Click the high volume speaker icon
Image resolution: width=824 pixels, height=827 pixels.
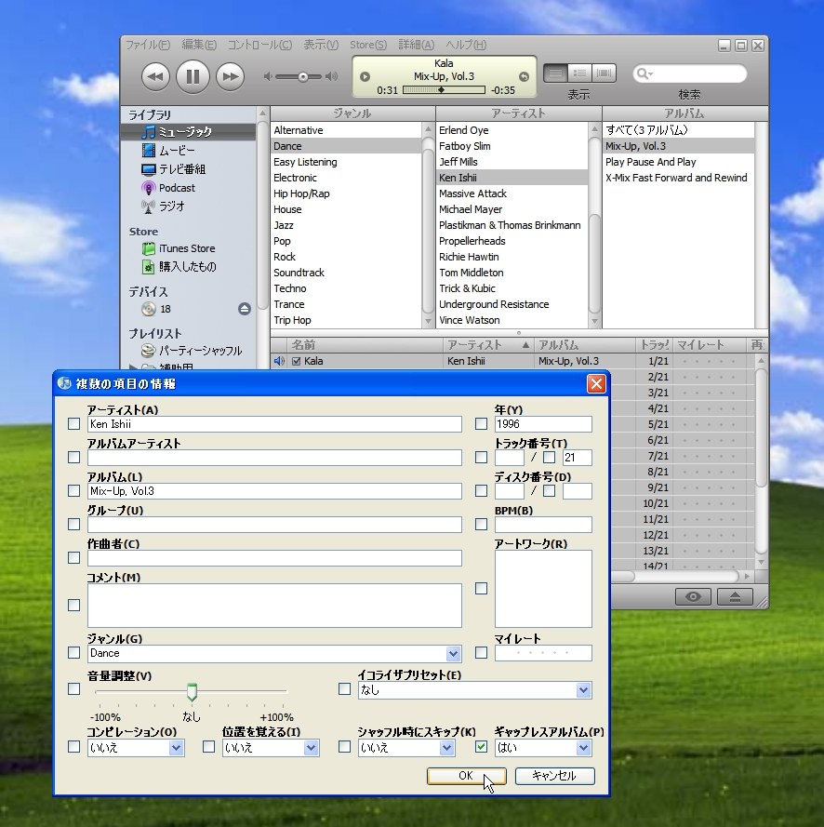coord(332,76)
